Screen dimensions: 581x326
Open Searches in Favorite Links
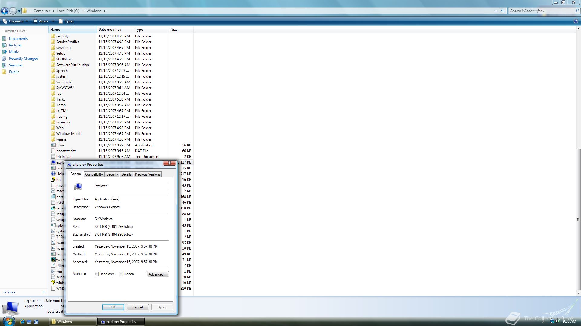pyautogui.click(x=16, y=65)
